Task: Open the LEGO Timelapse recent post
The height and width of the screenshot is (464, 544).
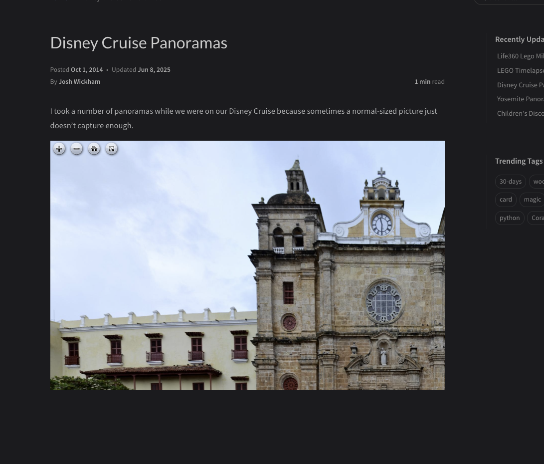Action: tap(521, 70)
